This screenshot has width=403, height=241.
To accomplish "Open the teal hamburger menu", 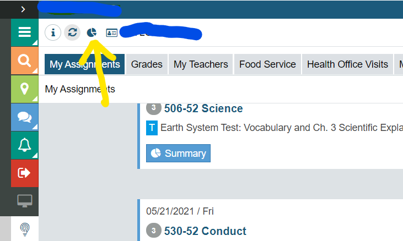I will 25,32.
